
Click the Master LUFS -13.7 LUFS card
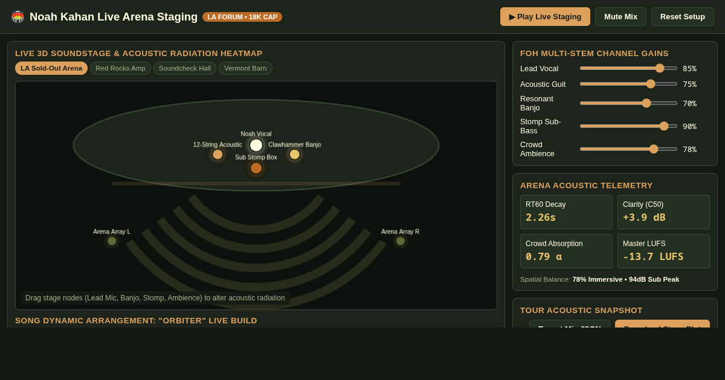click(663, 251)
